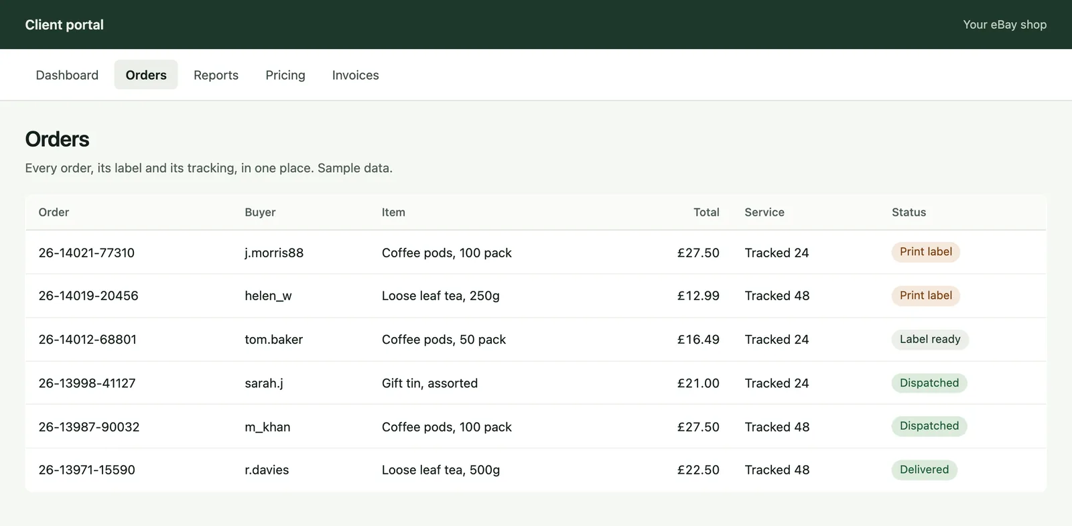This screenshot has height=526, width=1072.
Task: Click Dispatched badge for m_khan's order
Action: (929, 426)
